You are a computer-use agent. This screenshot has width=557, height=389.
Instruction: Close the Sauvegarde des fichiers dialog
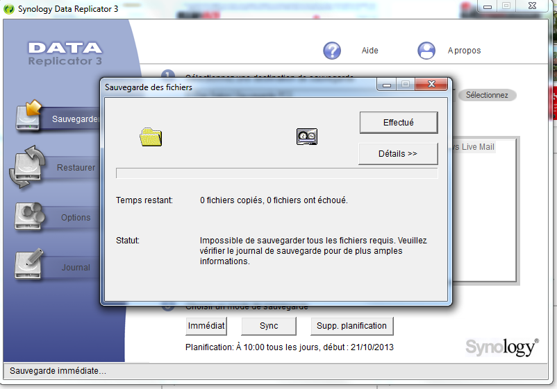[431, 84]
